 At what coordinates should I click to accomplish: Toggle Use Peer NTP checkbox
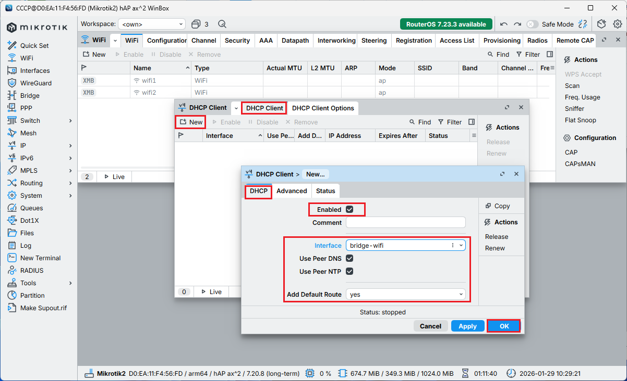click(349, 271)
